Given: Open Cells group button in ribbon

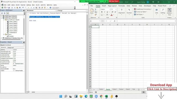Looking at the screenshot, I should coord(157,12).
